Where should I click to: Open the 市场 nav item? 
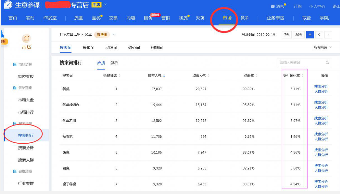click(x=227, y=18)
